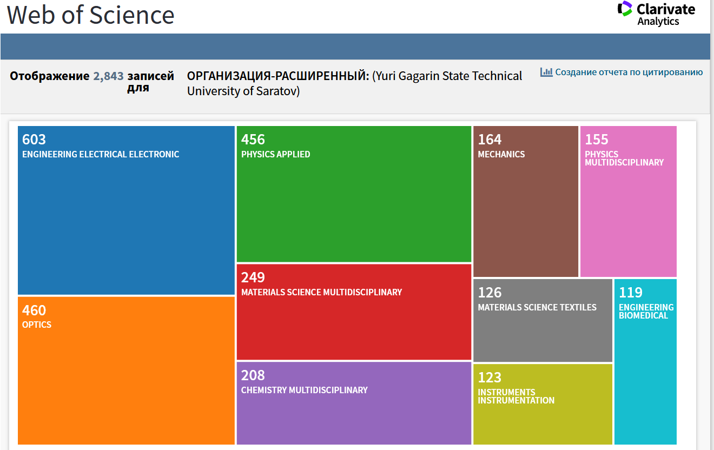Click the number 123 in olive tile

click(x=490, y=378)
